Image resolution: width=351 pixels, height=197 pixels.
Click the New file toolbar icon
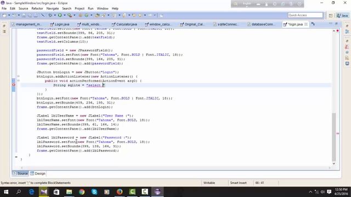(4, 15)
